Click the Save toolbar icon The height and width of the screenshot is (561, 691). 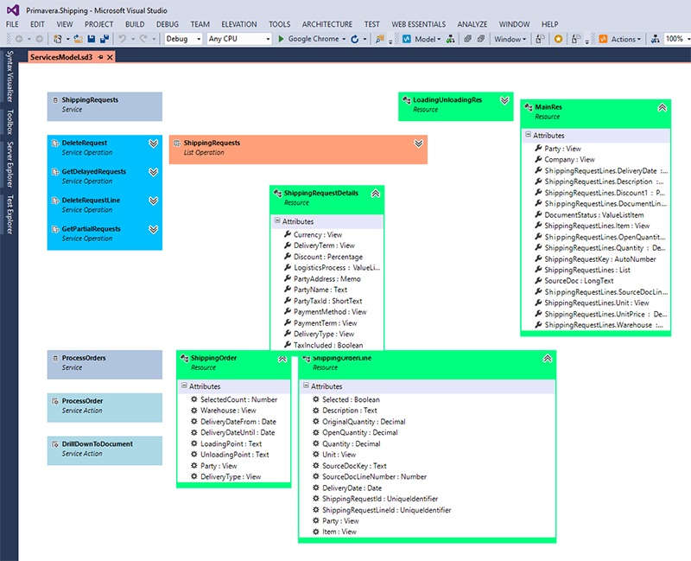pos(92,39)
